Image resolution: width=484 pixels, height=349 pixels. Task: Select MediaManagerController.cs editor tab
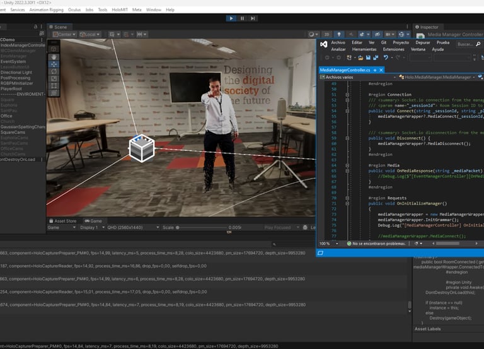pyautogui.click(x=345, y=70)
